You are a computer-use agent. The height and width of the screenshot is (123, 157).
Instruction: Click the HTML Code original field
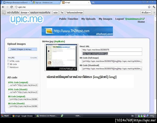(x=23, y=85)
